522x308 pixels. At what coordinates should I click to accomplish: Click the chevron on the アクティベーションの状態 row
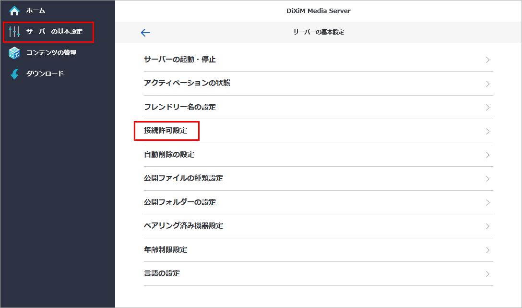click(488, 84)
